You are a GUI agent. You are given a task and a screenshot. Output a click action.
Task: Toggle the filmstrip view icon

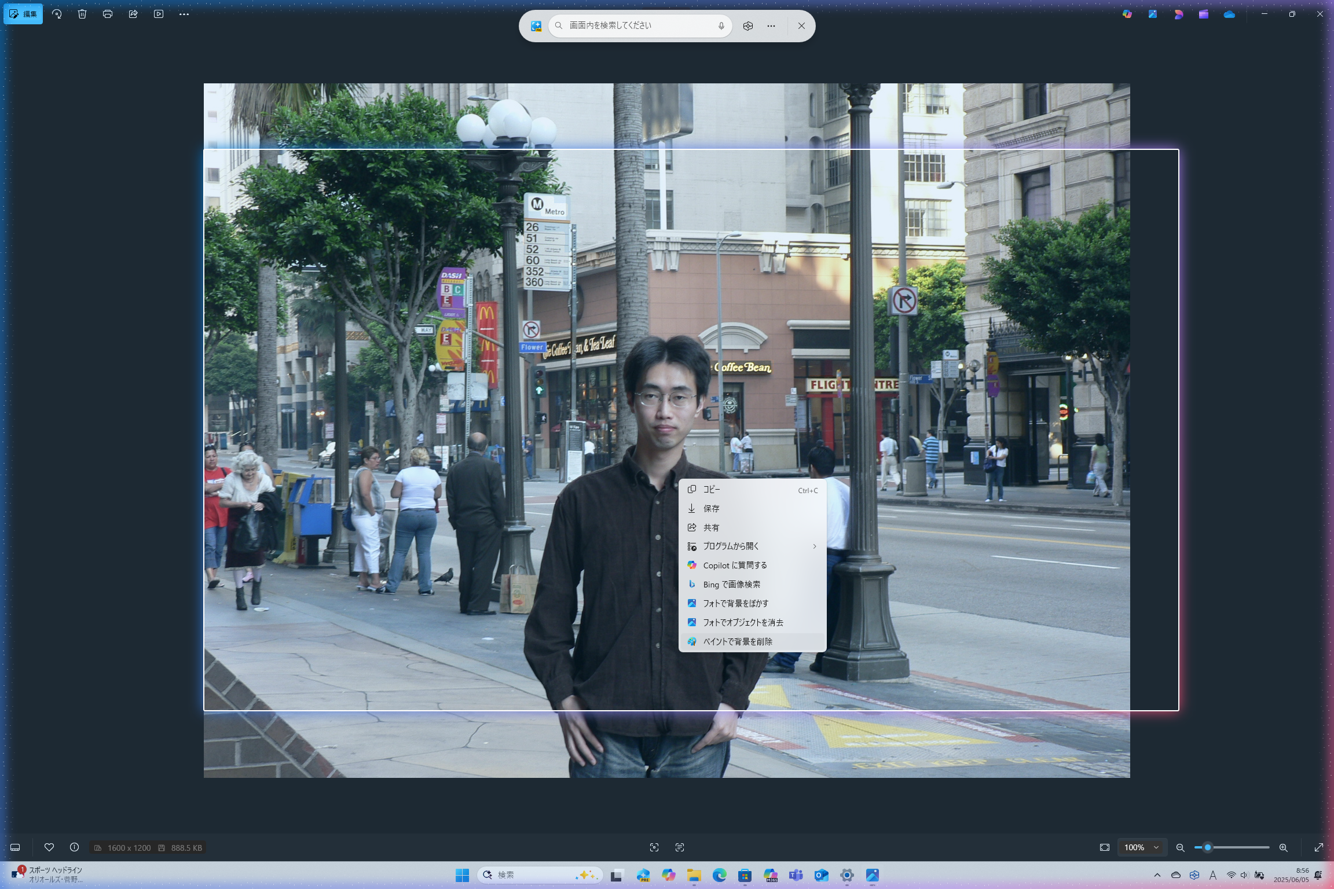[16, 847]
